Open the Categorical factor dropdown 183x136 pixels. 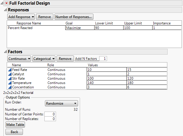[44, 58]
